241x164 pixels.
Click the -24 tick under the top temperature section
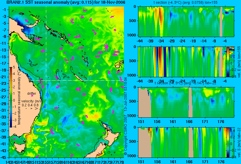tap(182, 41)
